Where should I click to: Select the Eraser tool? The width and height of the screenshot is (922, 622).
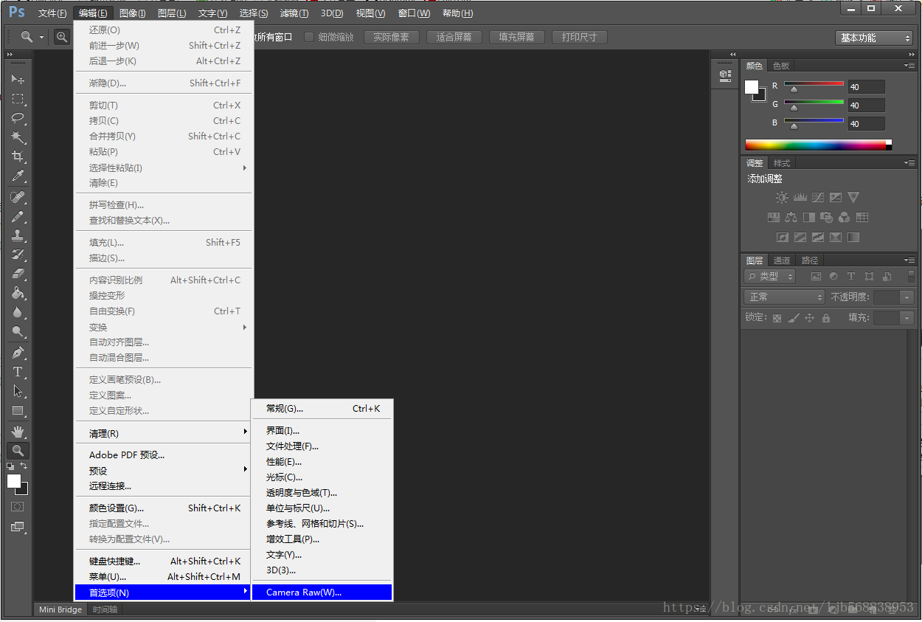tap(18, 274)
